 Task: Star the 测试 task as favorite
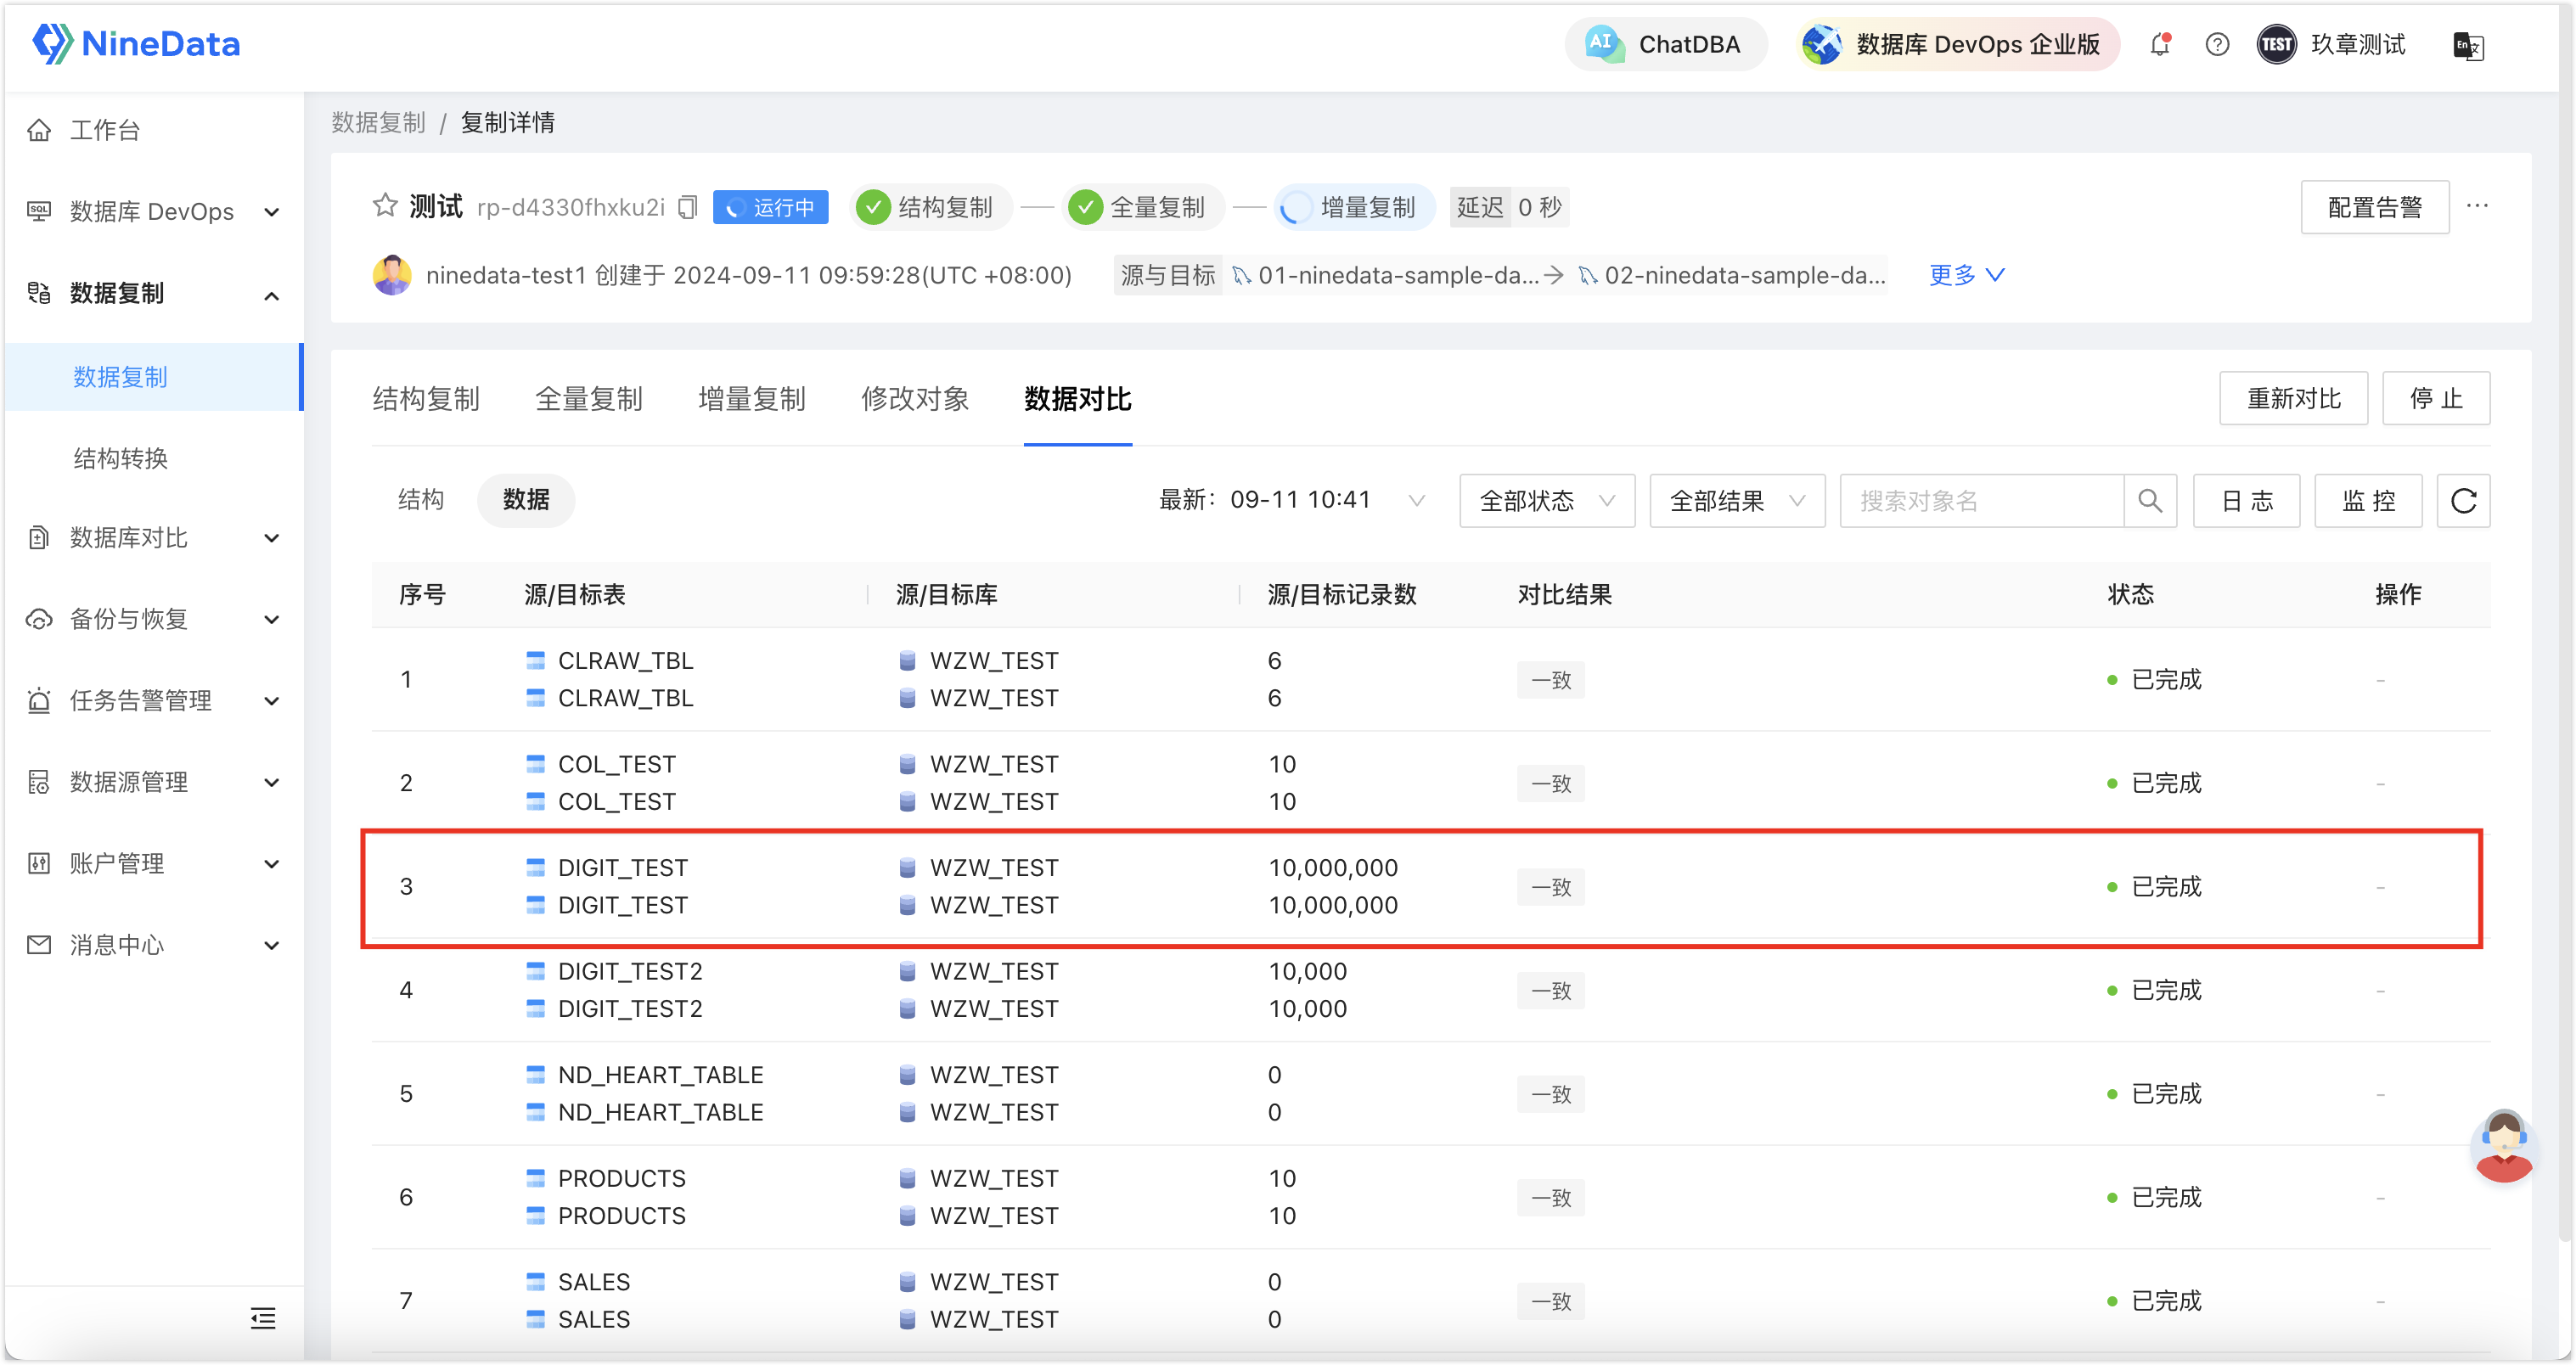[385, 206]
